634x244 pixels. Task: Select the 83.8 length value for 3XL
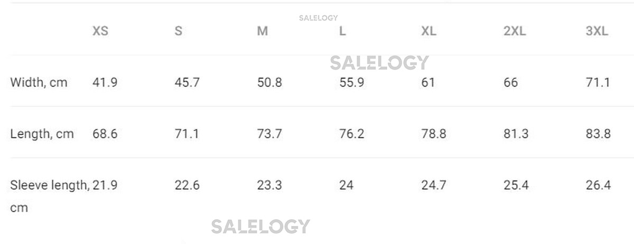click(x=598, y=134)
